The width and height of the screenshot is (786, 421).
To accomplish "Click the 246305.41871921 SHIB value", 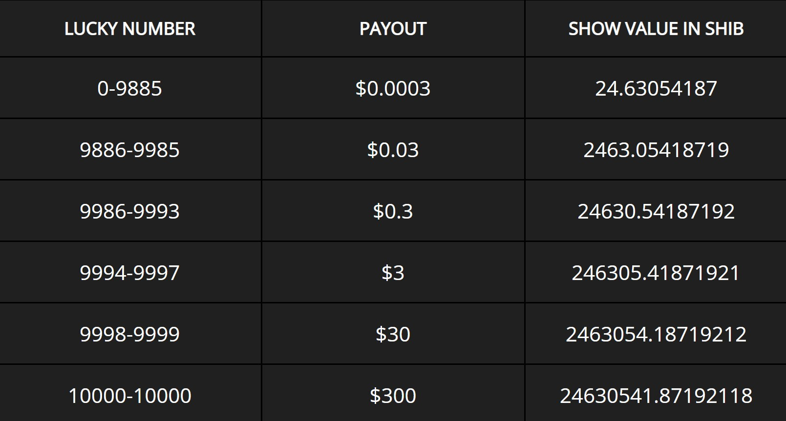I will point(656,273).
